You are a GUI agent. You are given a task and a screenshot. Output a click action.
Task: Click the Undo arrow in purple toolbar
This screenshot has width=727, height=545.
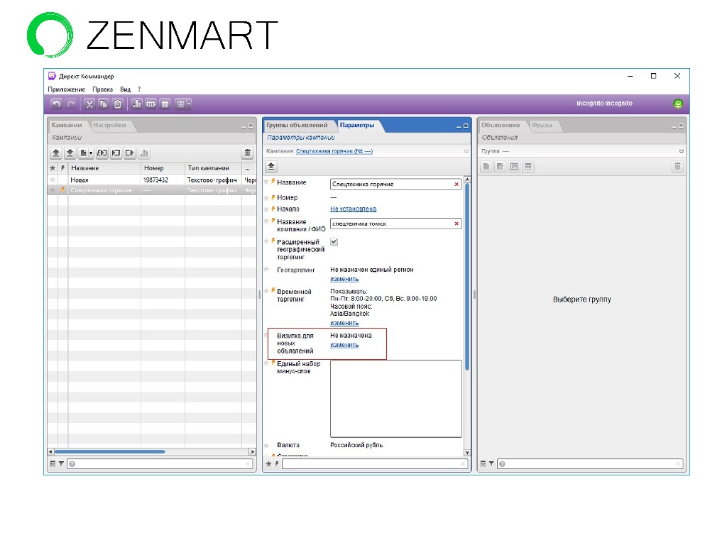(x=56, y=104)
